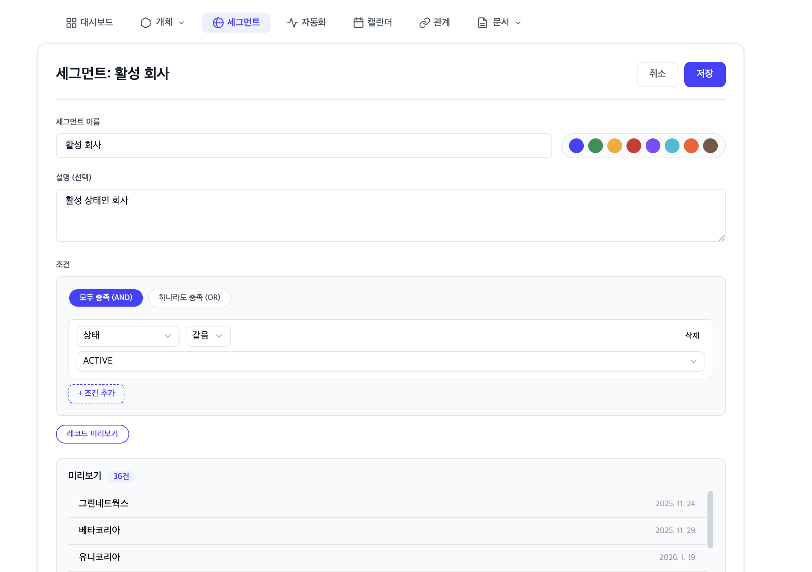Open the 대시보드 (dashboard) icon
This screenshot has height=572, width=812.
click(x=72, y=22)
